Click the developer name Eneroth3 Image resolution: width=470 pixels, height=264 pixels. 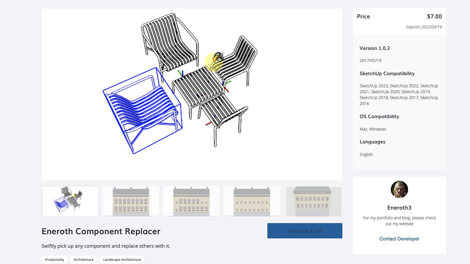tap(399, 207)
